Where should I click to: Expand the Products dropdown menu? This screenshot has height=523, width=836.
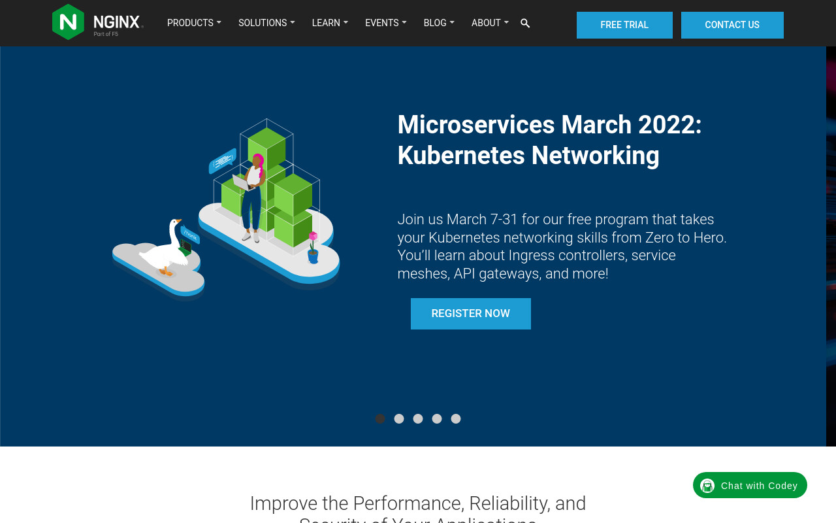[194, 23]
